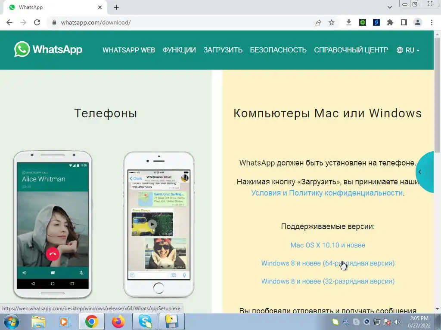441x330 pixels.
Task: Bookmark this page with the star
Action: (x=332, y=22)
